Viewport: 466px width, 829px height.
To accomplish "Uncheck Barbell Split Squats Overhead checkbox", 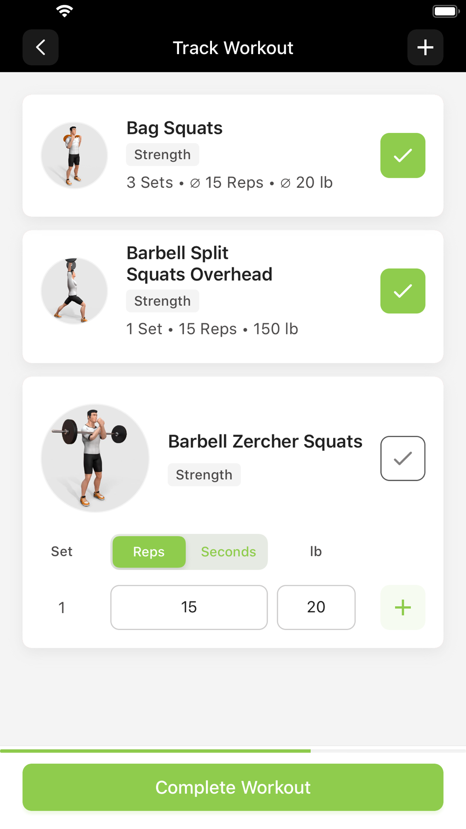I will 403,291.
